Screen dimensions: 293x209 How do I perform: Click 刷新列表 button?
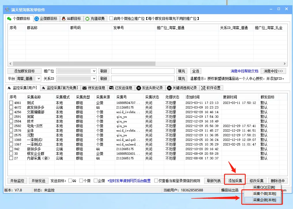(x=214, y=181)
